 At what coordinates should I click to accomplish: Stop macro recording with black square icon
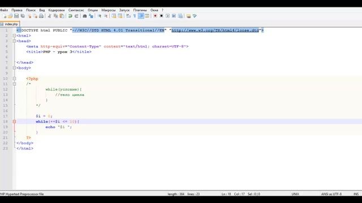[161, 16]
